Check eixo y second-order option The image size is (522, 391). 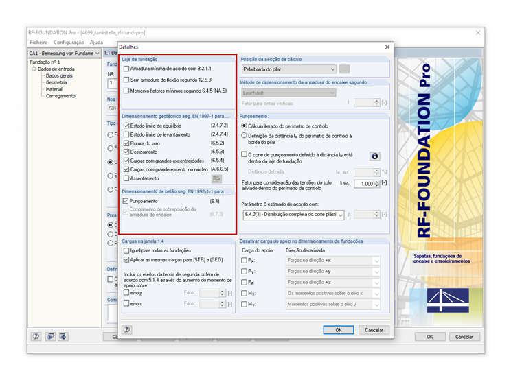(x=126, y=293)
